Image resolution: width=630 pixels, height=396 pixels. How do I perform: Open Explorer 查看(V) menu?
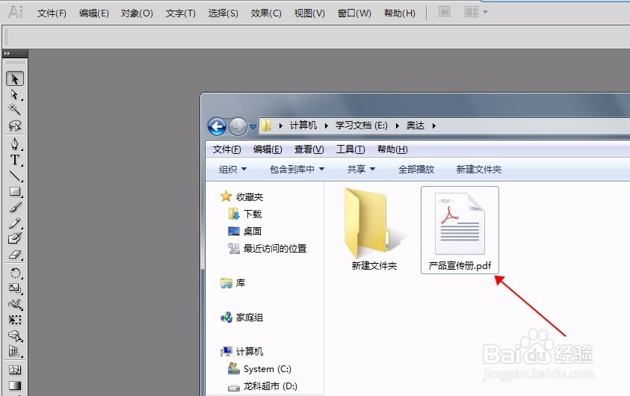click(x=309, y=149)
